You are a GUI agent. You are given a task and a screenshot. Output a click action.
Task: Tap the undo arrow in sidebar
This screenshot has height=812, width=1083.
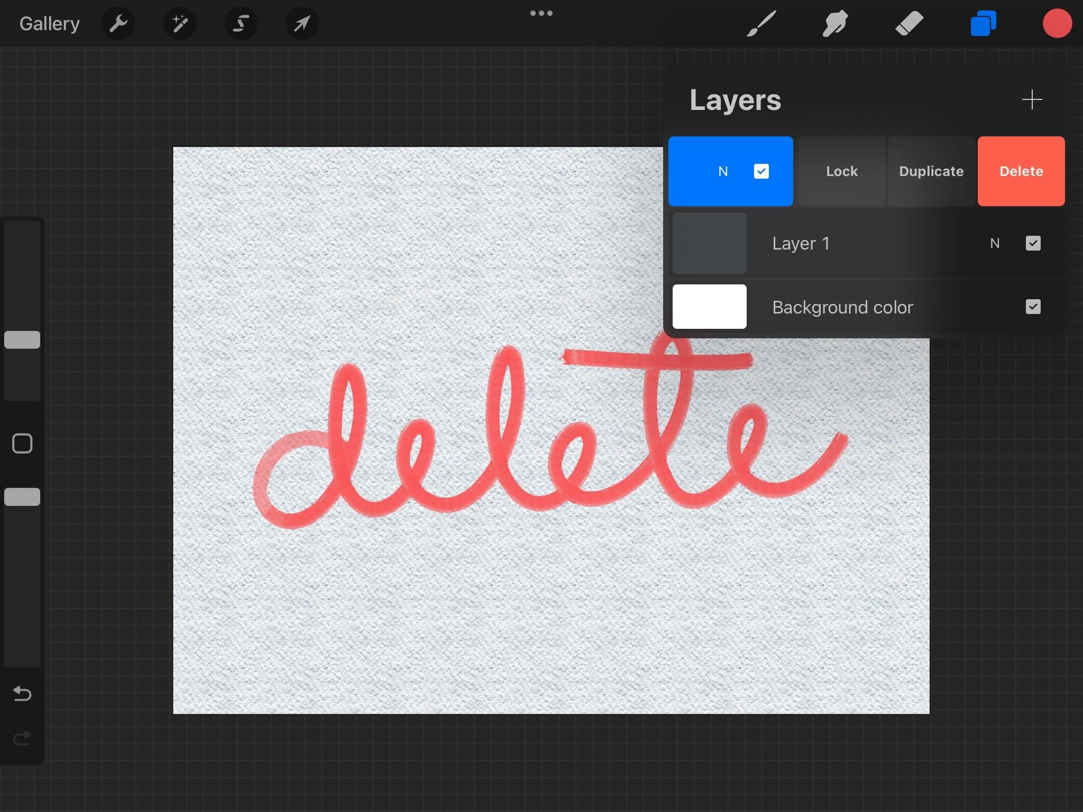pyautogui.click(x=22, y=694)
